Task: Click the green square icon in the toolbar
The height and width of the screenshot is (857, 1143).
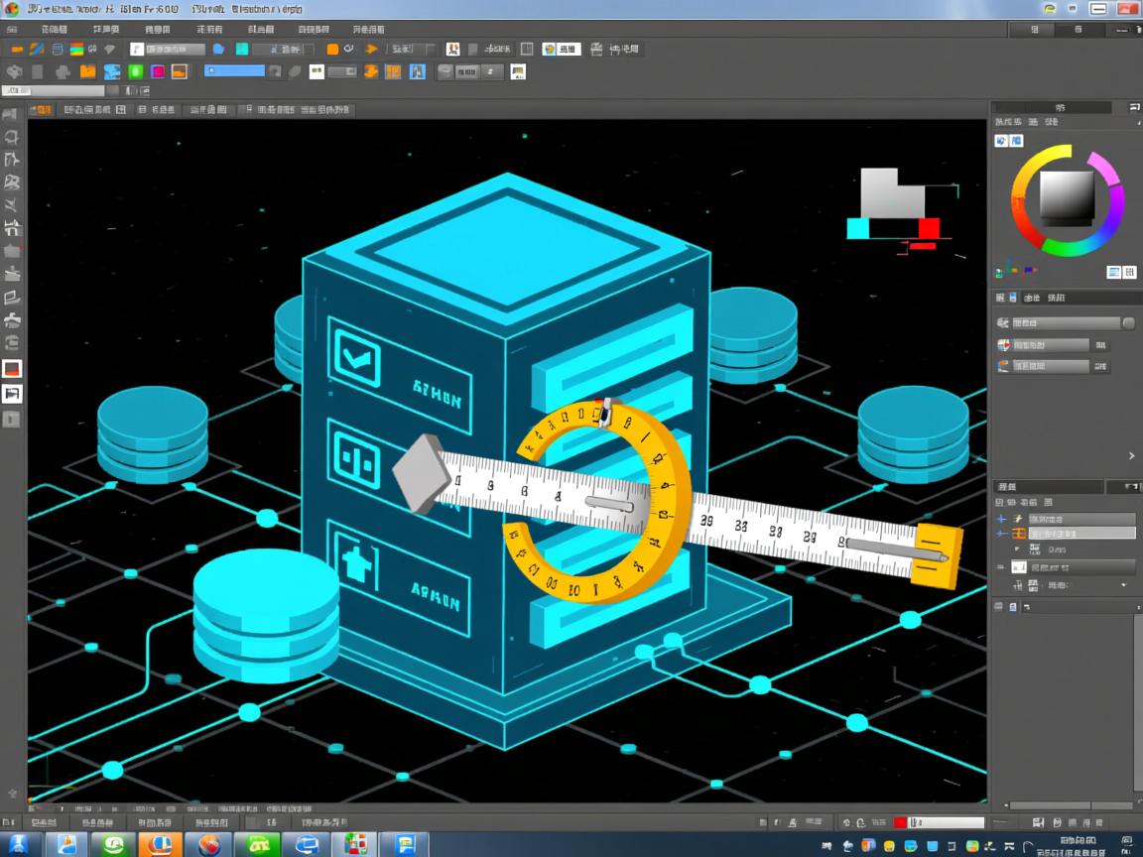Action: [x=135, y=71]
